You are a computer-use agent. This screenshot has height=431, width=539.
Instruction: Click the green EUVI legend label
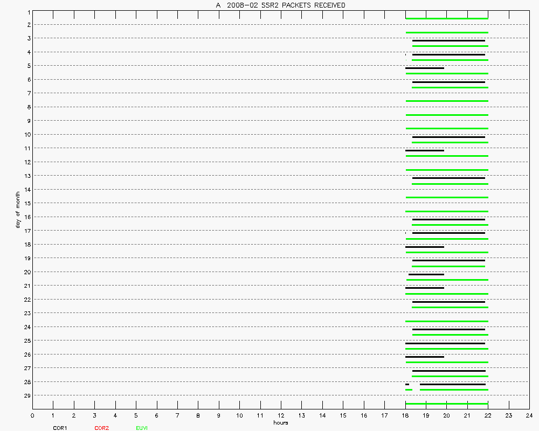point(142,428)
